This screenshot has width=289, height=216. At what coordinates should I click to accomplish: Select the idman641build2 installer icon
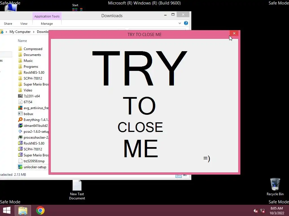click(20, 126)
